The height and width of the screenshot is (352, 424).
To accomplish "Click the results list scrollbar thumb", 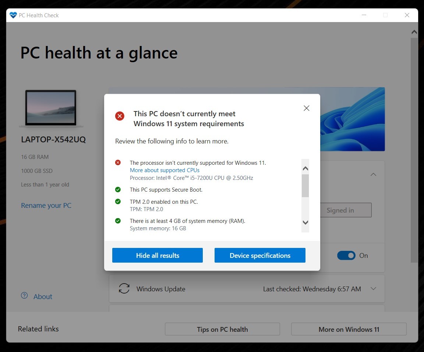I will (305, 186).
